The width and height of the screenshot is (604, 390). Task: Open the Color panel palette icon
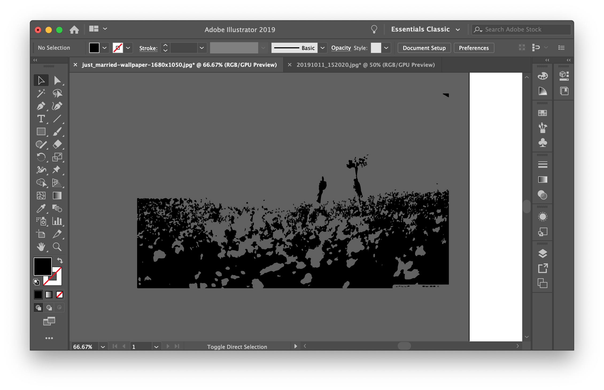[543, 76]
